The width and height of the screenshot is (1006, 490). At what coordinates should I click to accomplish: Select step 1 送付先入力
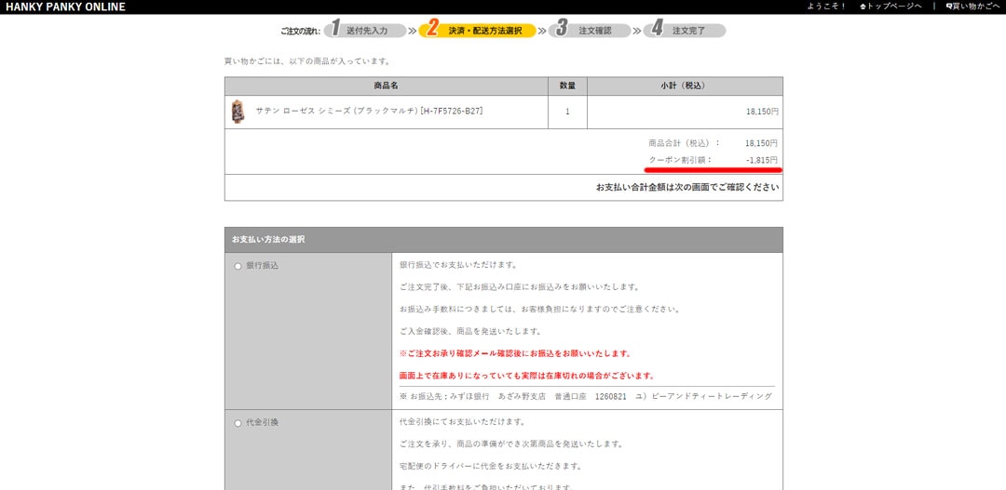coord(366,31)
